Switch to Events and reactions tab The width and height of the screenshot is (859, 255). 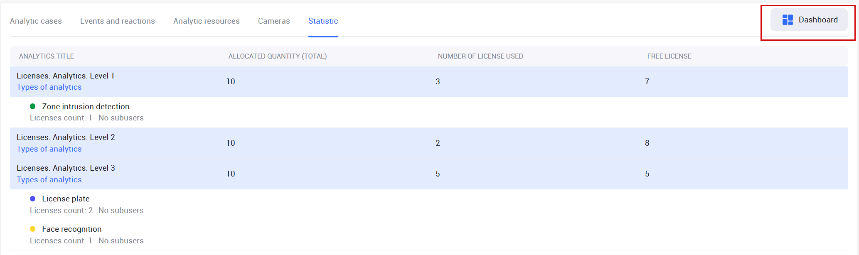pos(117,21)
